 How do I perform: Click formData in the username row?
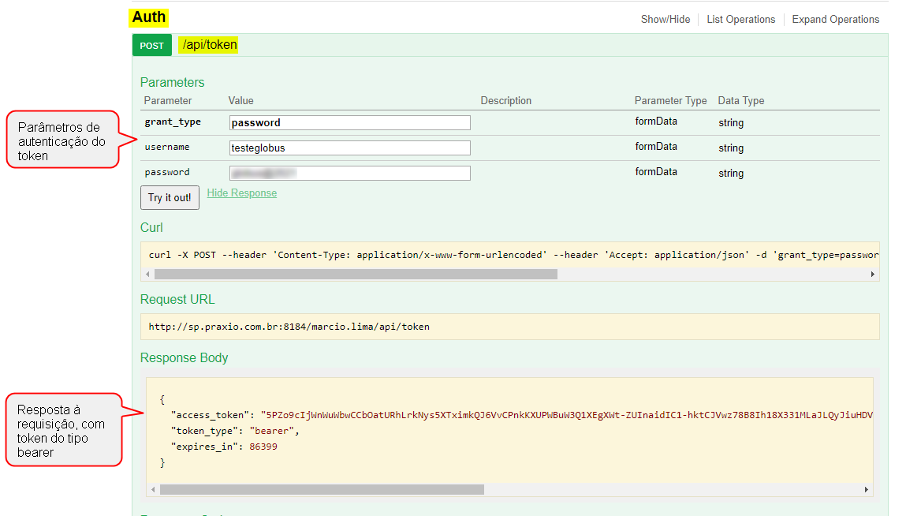click(x=656, y=146)
